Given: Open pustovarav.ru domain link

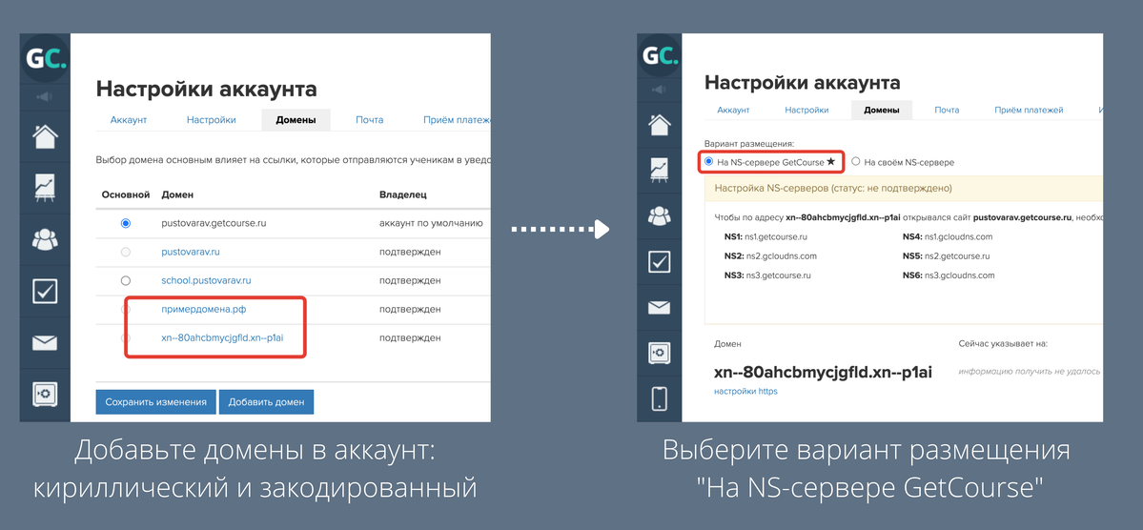Looking at the screenshot, I should (191, 252).
